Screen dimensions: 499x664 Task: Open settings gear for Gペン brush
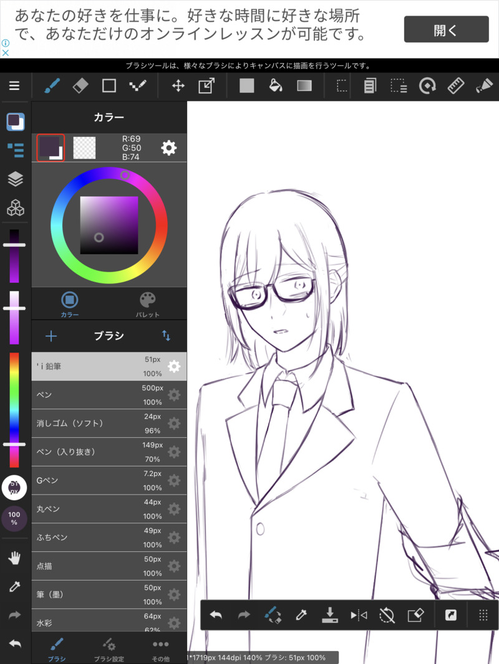coord(174,481)
